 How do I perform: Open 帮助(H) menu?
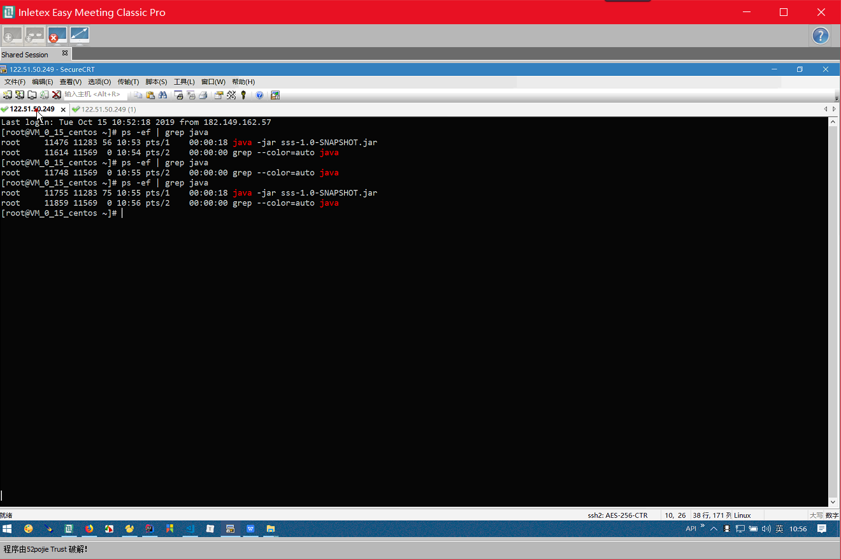click(243, 82)
